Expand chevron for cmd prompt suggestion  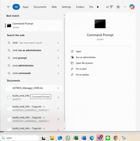[x=58, y=58]
